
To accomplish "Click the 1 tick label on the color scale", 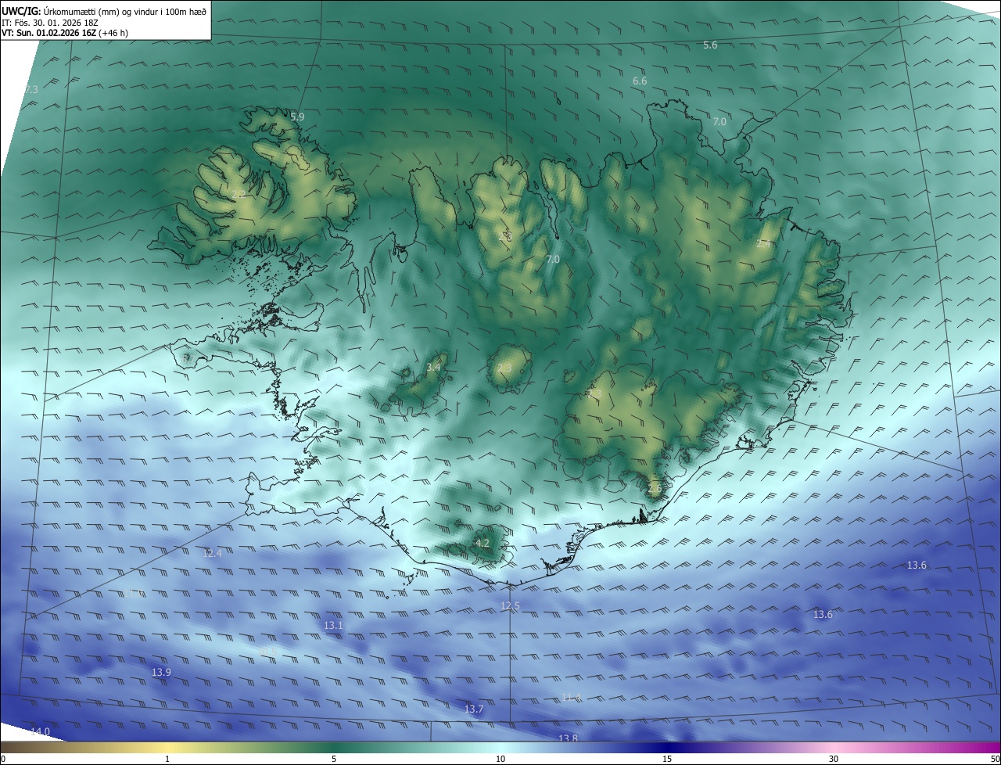I will (x=167, y=759).
